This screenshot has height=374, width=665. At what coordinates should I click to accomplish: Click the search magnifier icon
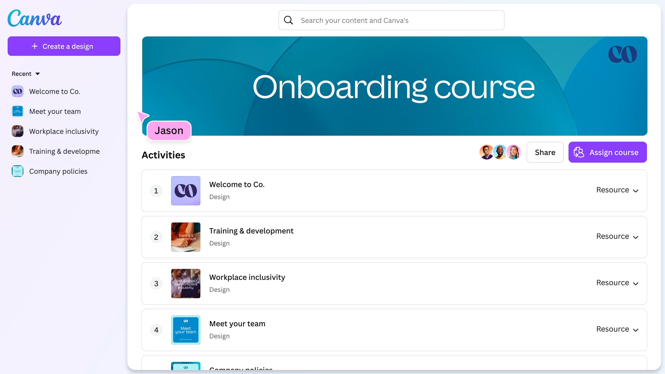click(x=289, y=20)
